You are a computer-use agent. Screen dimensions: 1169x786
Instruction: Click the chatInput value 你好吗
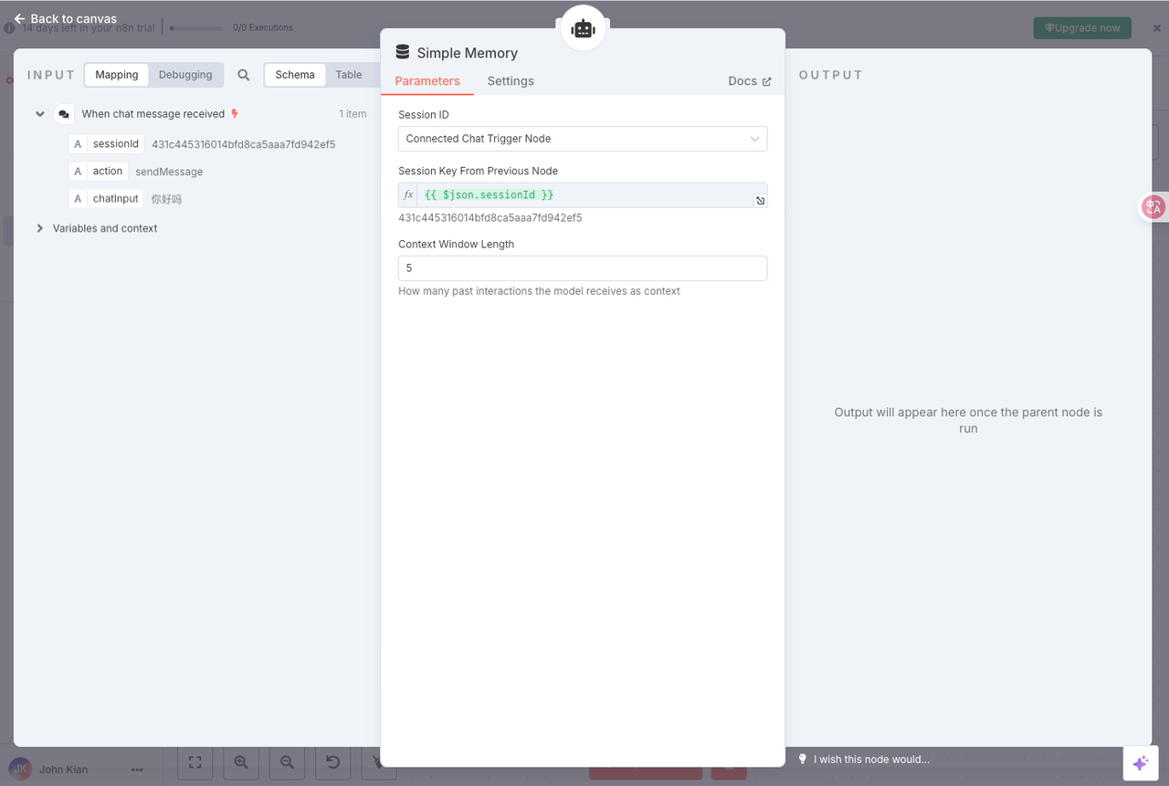(x=167, y=199)
